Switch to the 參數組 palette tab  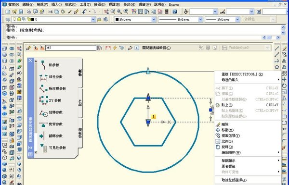pos(80,133)
